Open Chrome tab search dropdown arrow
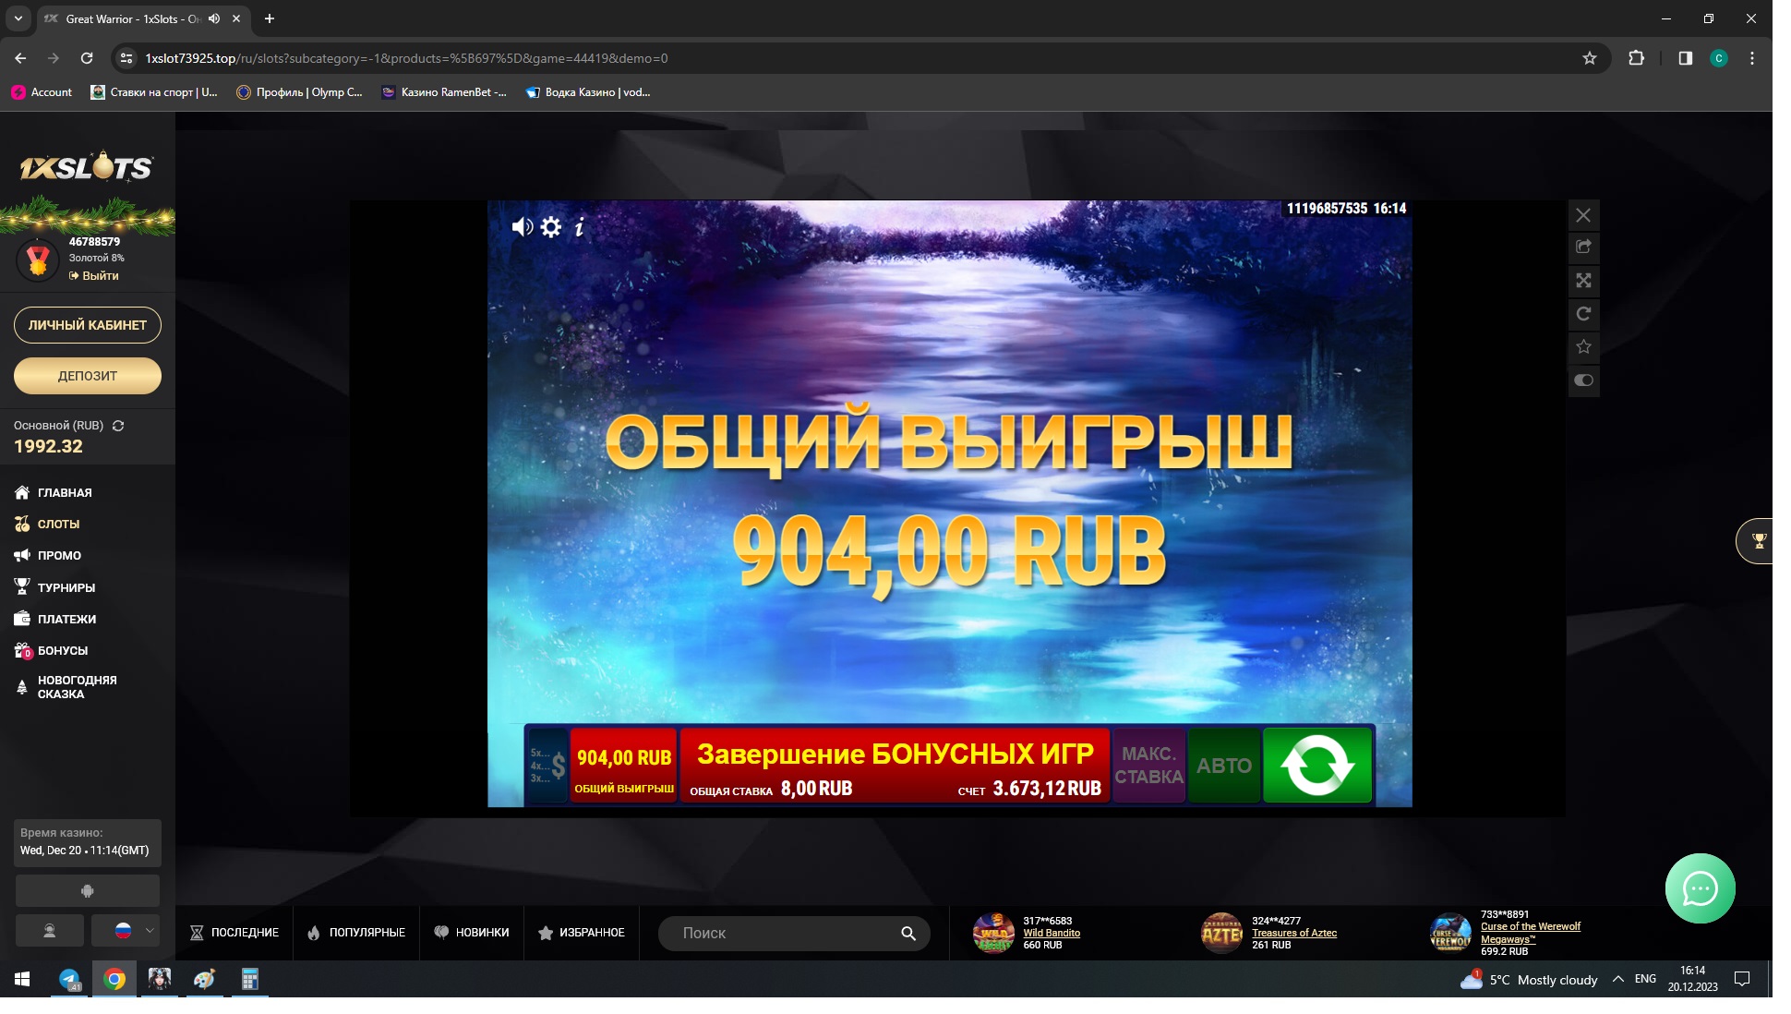1791x1014 pixels. point(18,18)
